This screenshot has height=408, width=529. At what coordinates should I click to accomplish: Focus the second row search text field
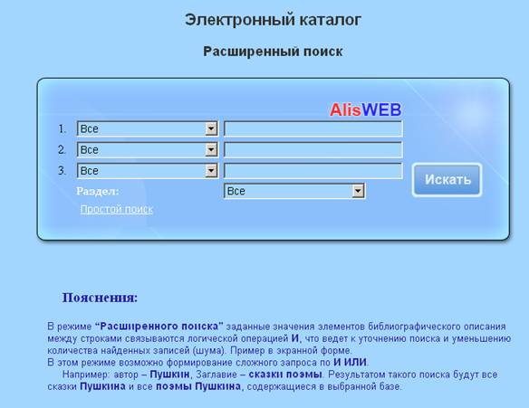tap(313, 149)
